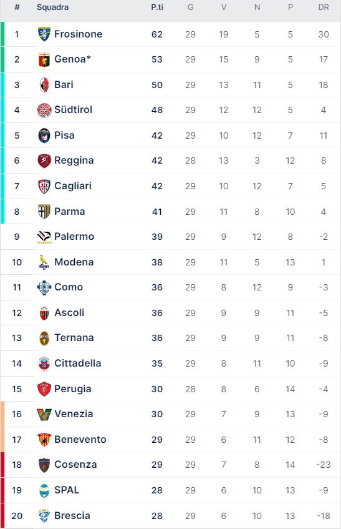Click the Benevento points value 29
Image resolution: width=341 pixels, height=529 pixels.
click(x=157, y=440)
